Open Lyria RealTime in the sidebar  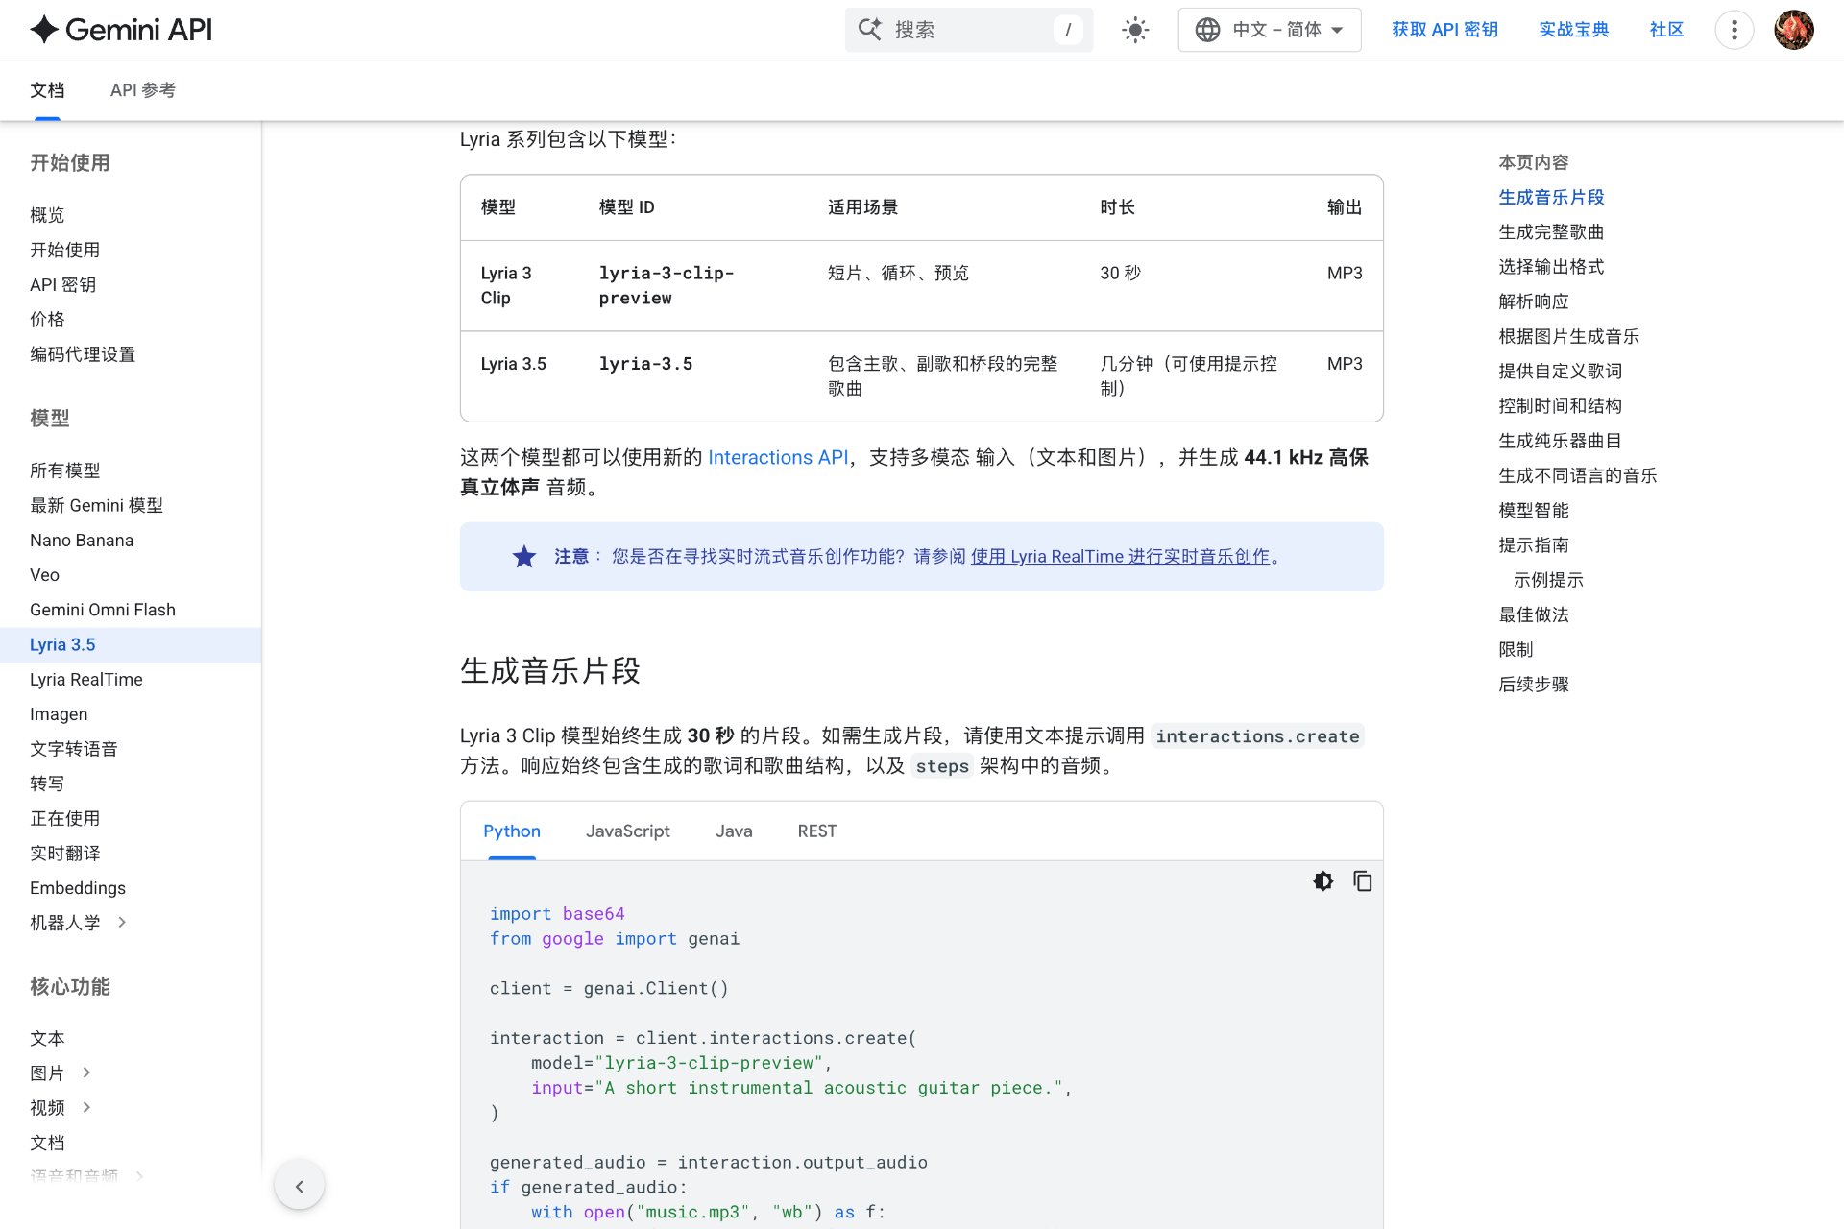[x=86, y=680]
